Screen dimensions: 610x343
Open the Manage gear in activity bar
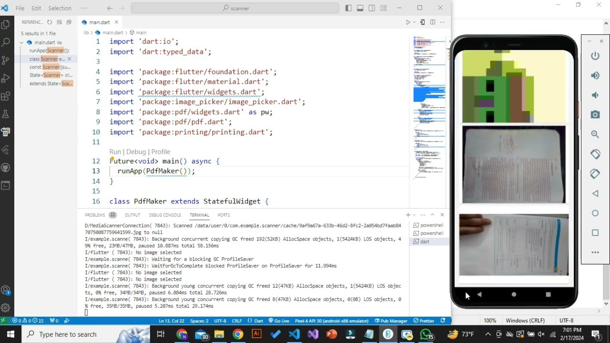[6, 308]
